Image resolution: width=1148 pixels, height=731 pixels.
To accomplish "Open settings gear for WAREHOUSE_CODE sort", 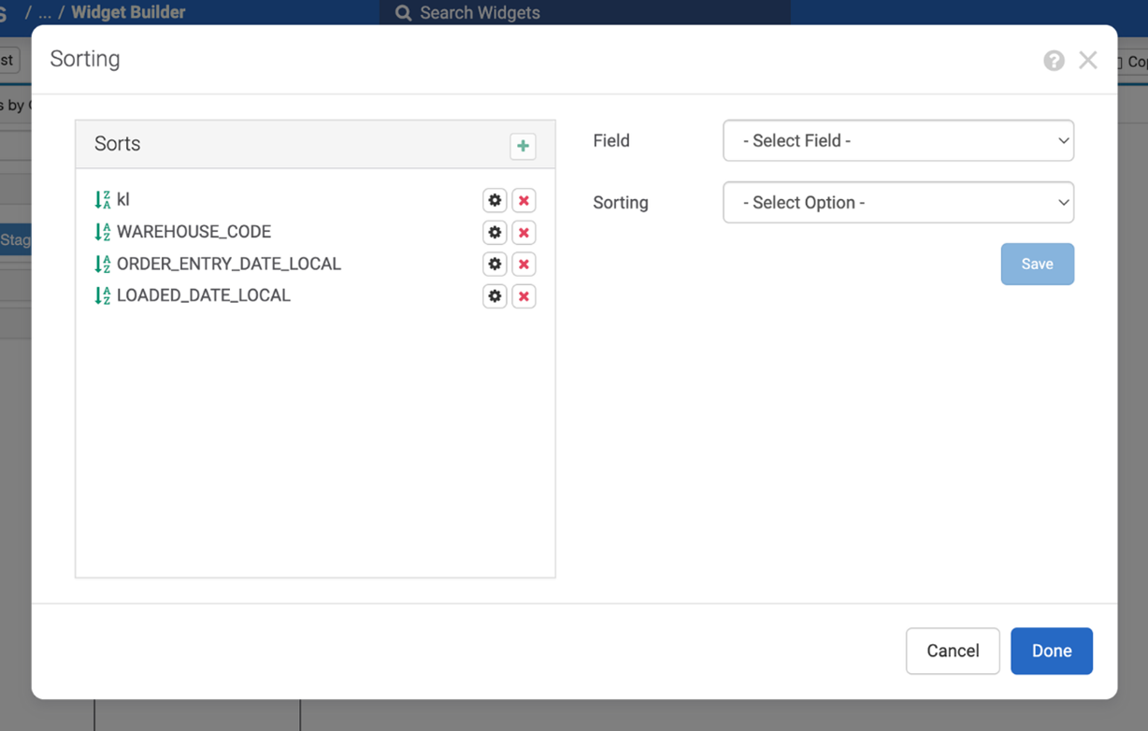I will click(x=495, y=233).
